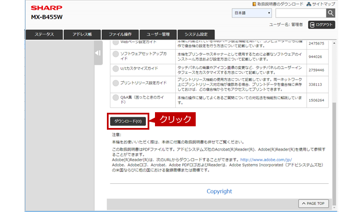Click the PAGE TOP button

pyautogui.click(x=313, y=204)
